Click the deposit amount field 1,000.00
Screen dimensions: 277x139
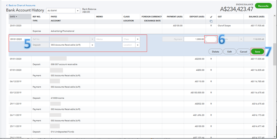(194, 39)
